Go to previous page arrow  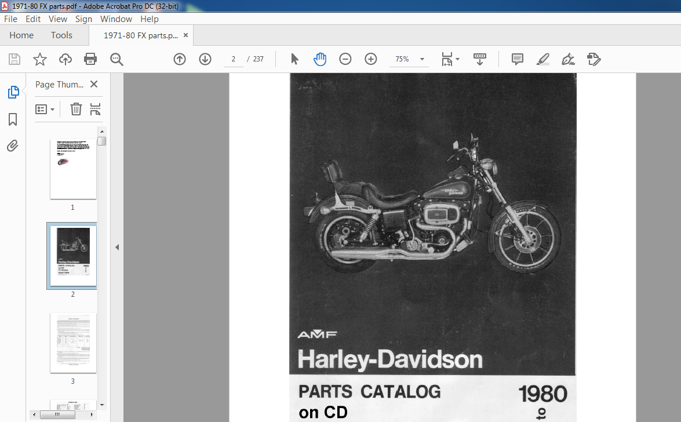pos(179,59)
